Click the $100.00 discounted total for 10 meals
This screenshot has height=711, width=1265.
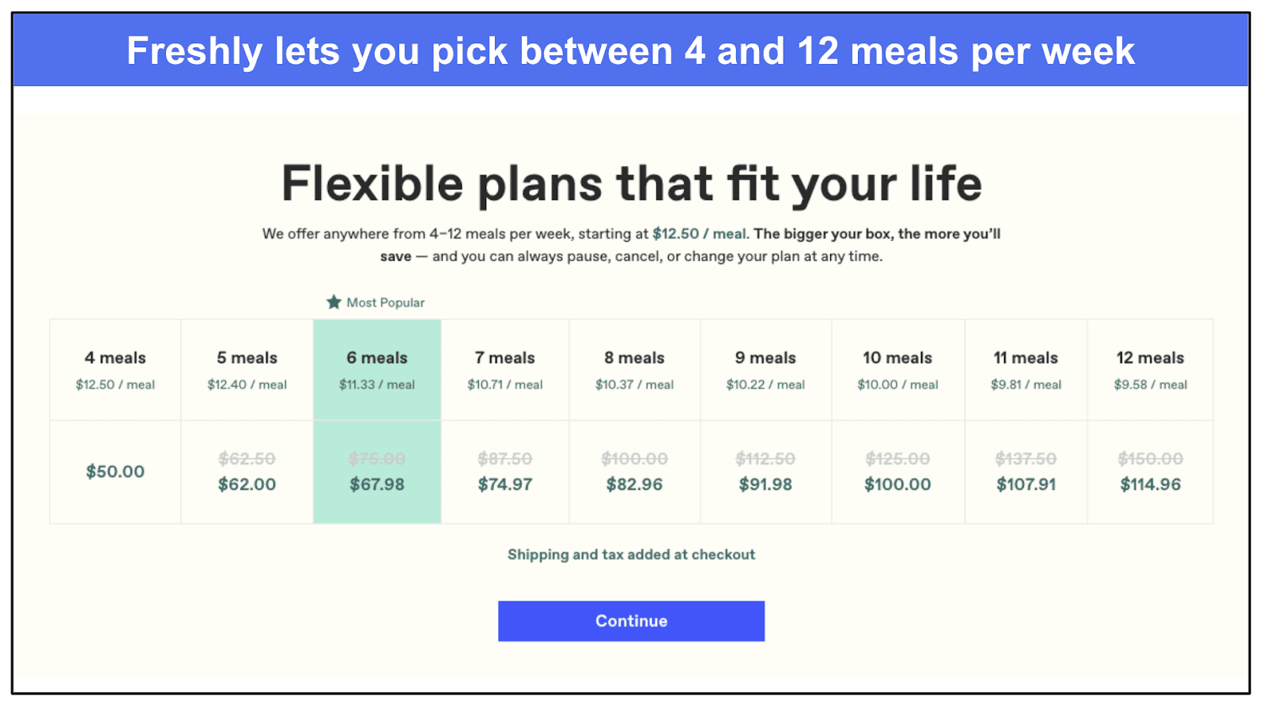(898, 484)
